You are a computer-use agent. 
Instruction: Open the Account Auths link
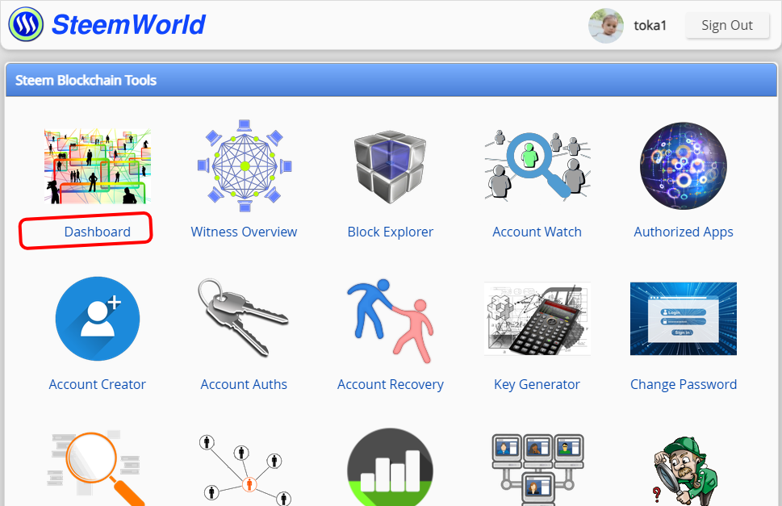[244, 384]
